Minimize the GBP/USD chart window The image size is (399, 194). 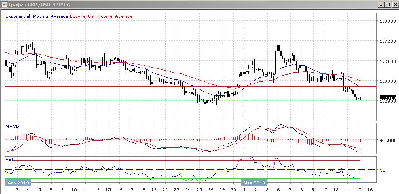381,5
